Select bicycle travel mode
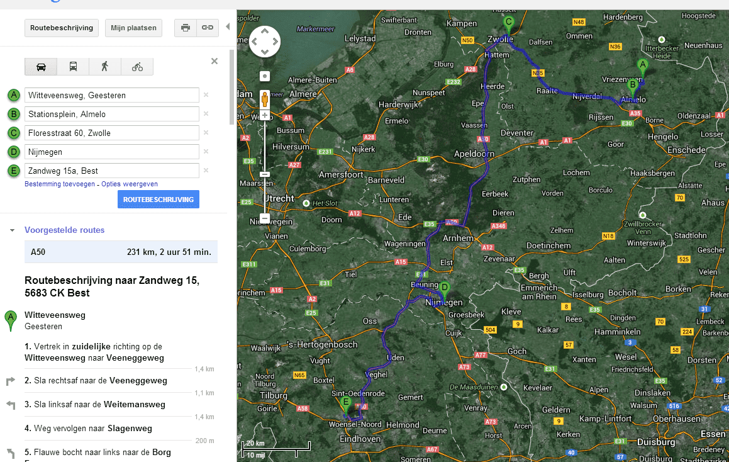The height and width of the screenshot is (462, 729). coord(137,67)
